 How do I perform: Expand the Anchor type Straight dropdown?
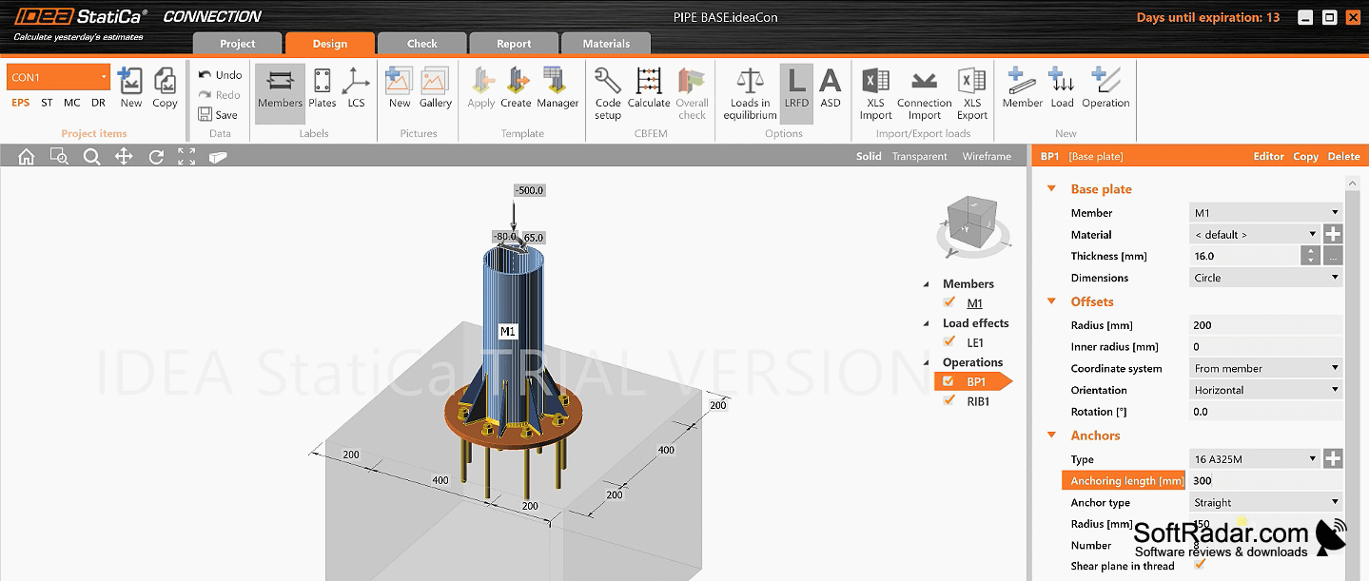click(1266, 502)
